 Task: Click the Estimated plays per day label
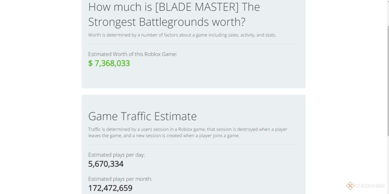tap(116, 155)
